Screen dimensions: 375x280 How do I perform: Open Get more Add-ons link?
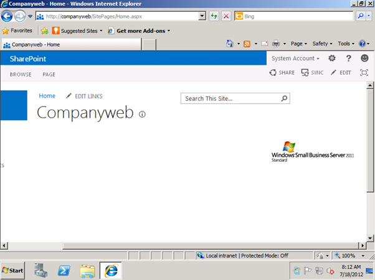click(x=139, y=31)
